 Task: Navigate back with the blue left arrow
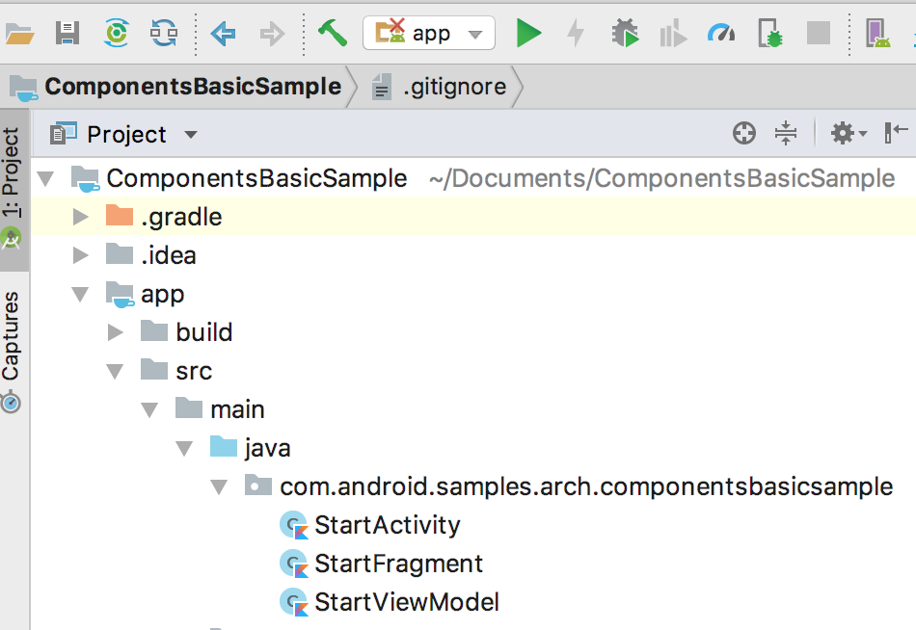223,34
